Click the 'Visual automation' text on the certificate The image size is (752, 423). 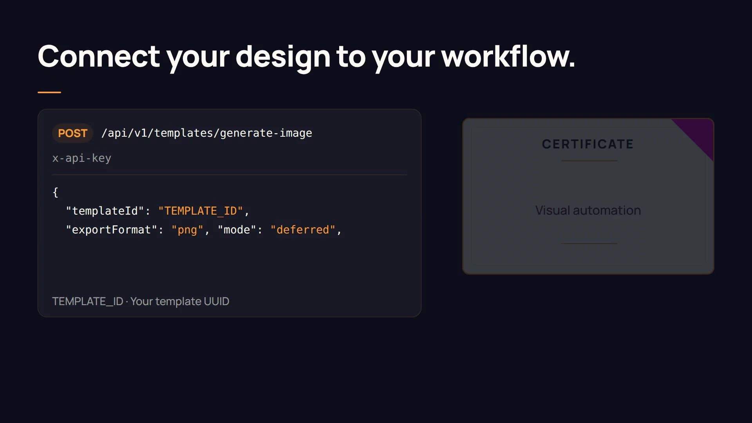588,210
